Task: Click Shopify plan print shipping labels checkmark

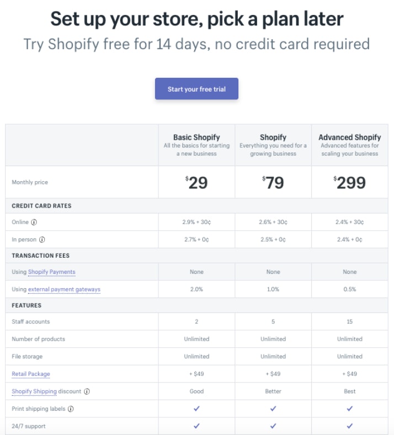Action: coord(273,409)
